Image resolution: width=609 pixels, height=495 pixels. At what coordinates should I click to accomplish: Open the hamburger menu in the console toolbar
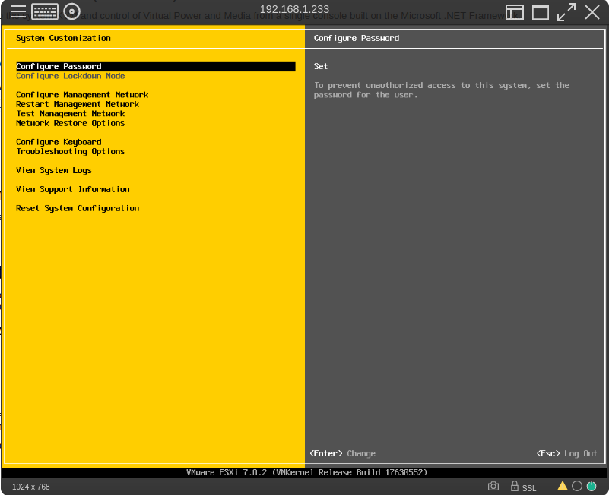(17, 11)
